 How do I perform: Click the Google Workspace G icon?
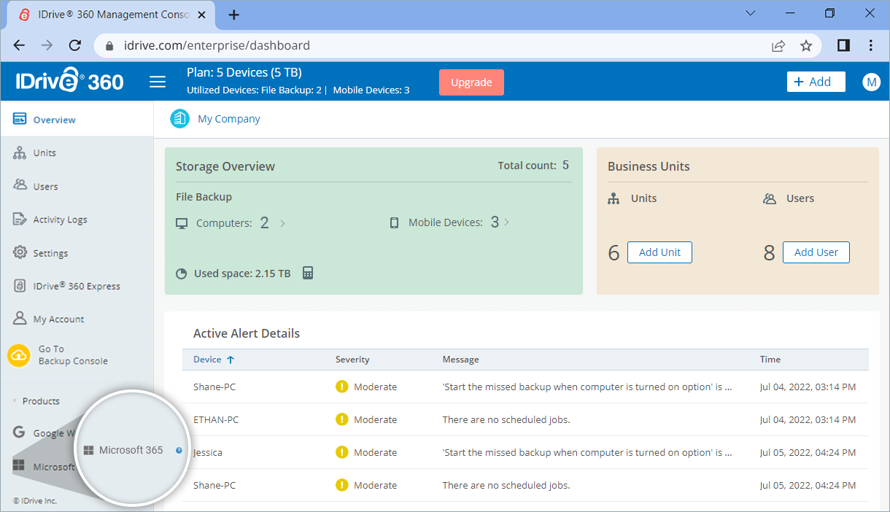pyautogui.click(x=20, y=433)
